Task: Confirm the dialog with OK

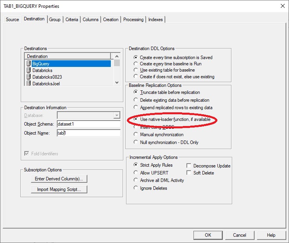Action: point(208,235)
